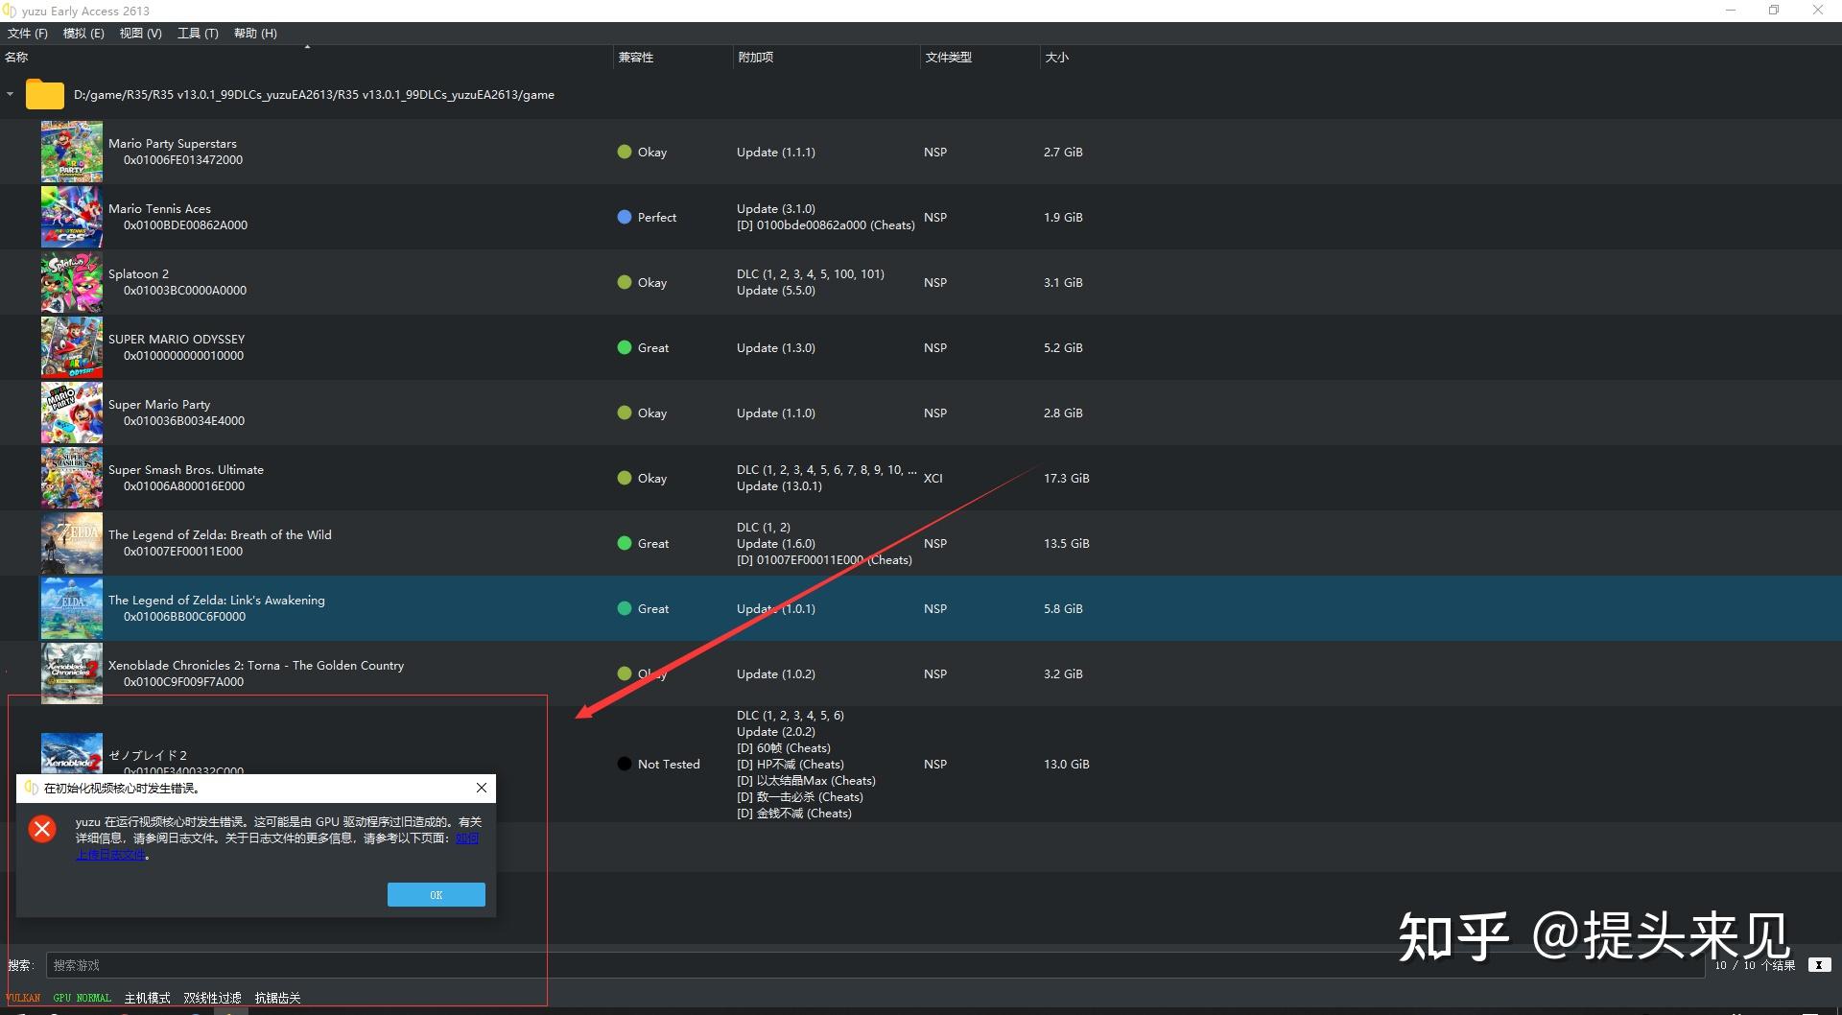Click the SUPER MARIO ODYSSEY cover icon

click(72, 347)
